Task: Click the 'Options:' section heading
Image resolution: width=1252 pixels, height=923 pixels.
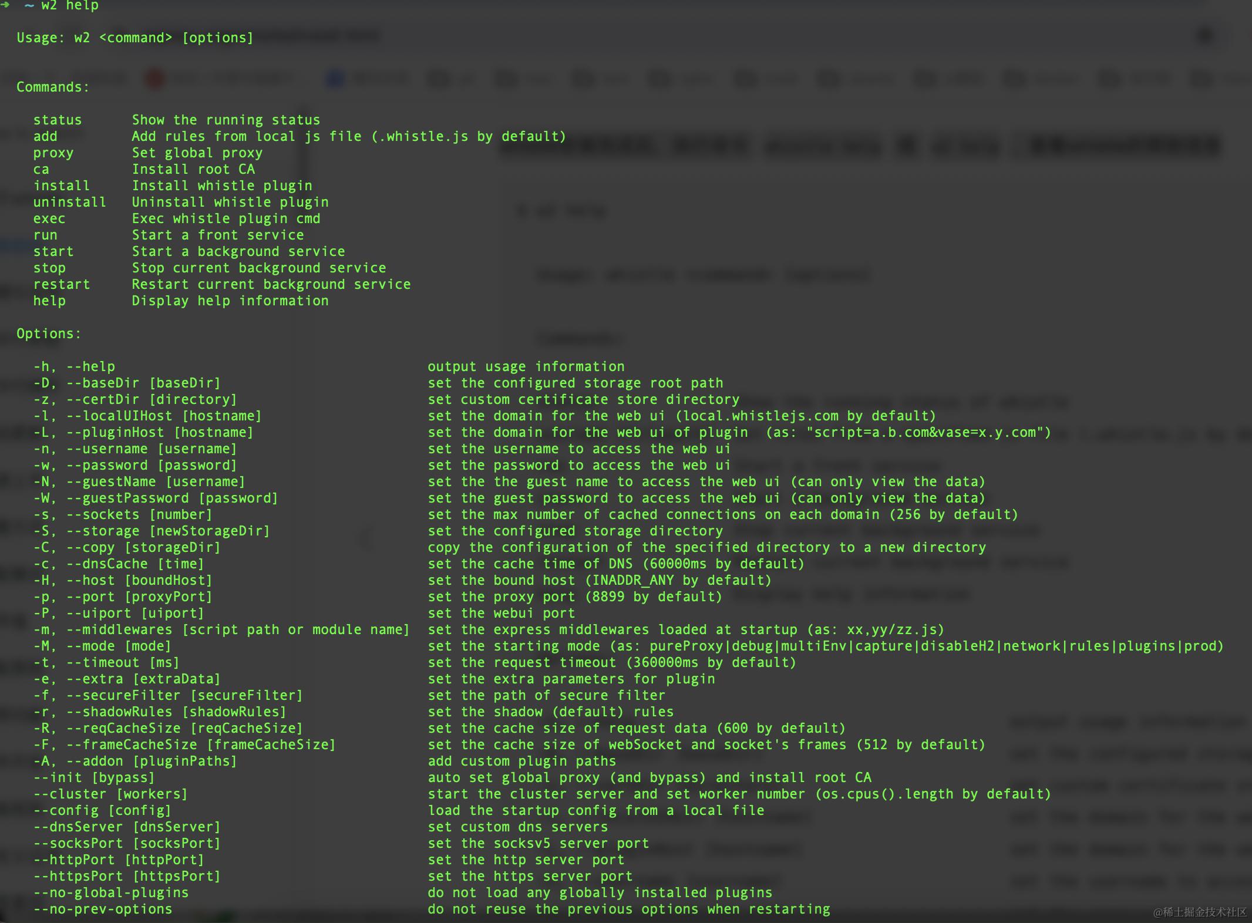Action: (49, 334)
